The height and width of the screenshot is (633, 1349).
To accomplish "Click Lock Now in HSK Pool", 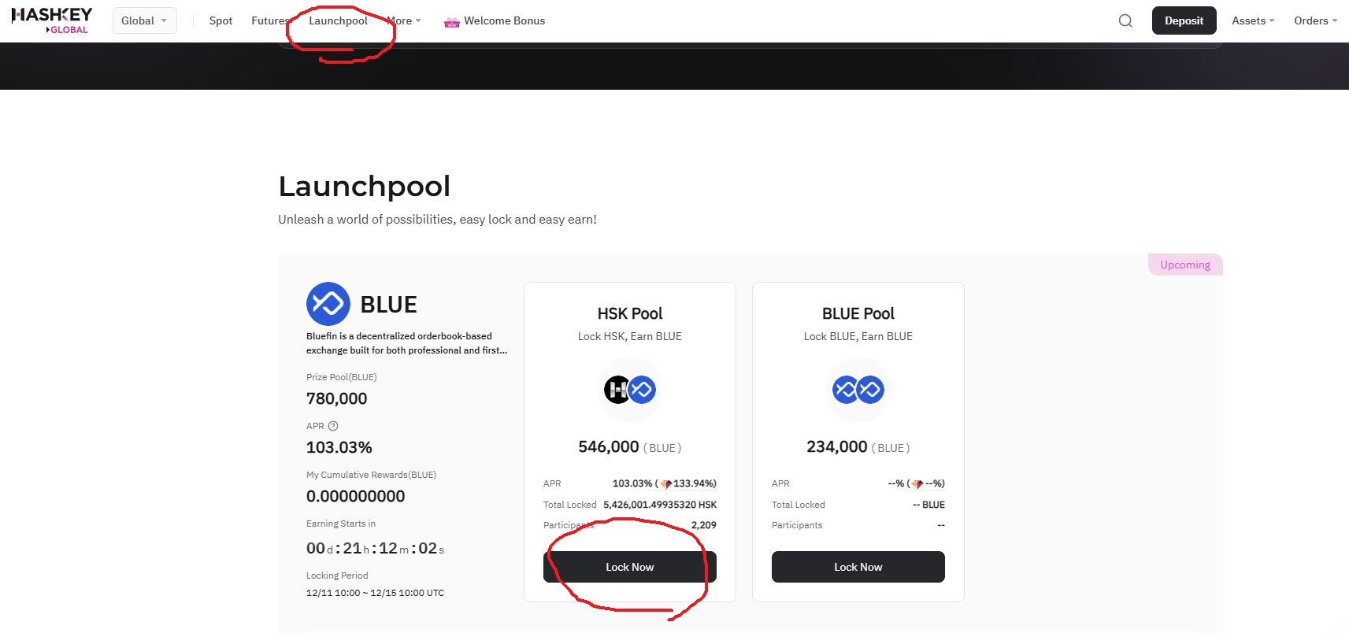I will click(630, 567).
